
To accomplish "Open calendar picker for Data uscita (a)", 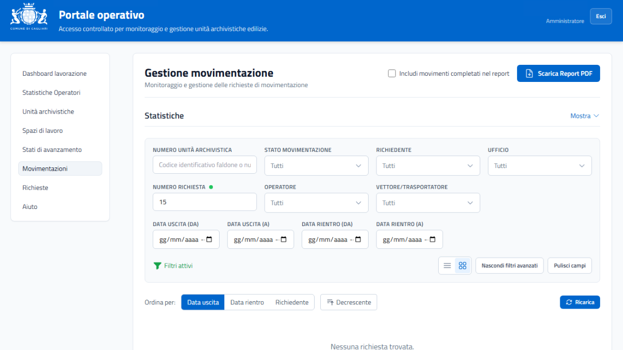I will pyautogui.click(x=284, y=240).
